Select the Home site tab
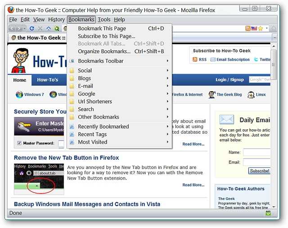Screen dimensions: 288x228 (20, 80)
